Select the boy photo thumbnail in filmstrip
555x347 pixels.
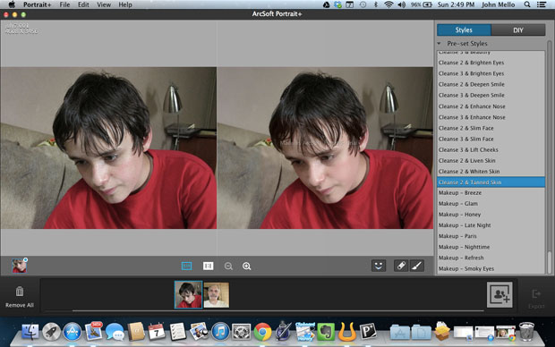(x=188, y=295)
